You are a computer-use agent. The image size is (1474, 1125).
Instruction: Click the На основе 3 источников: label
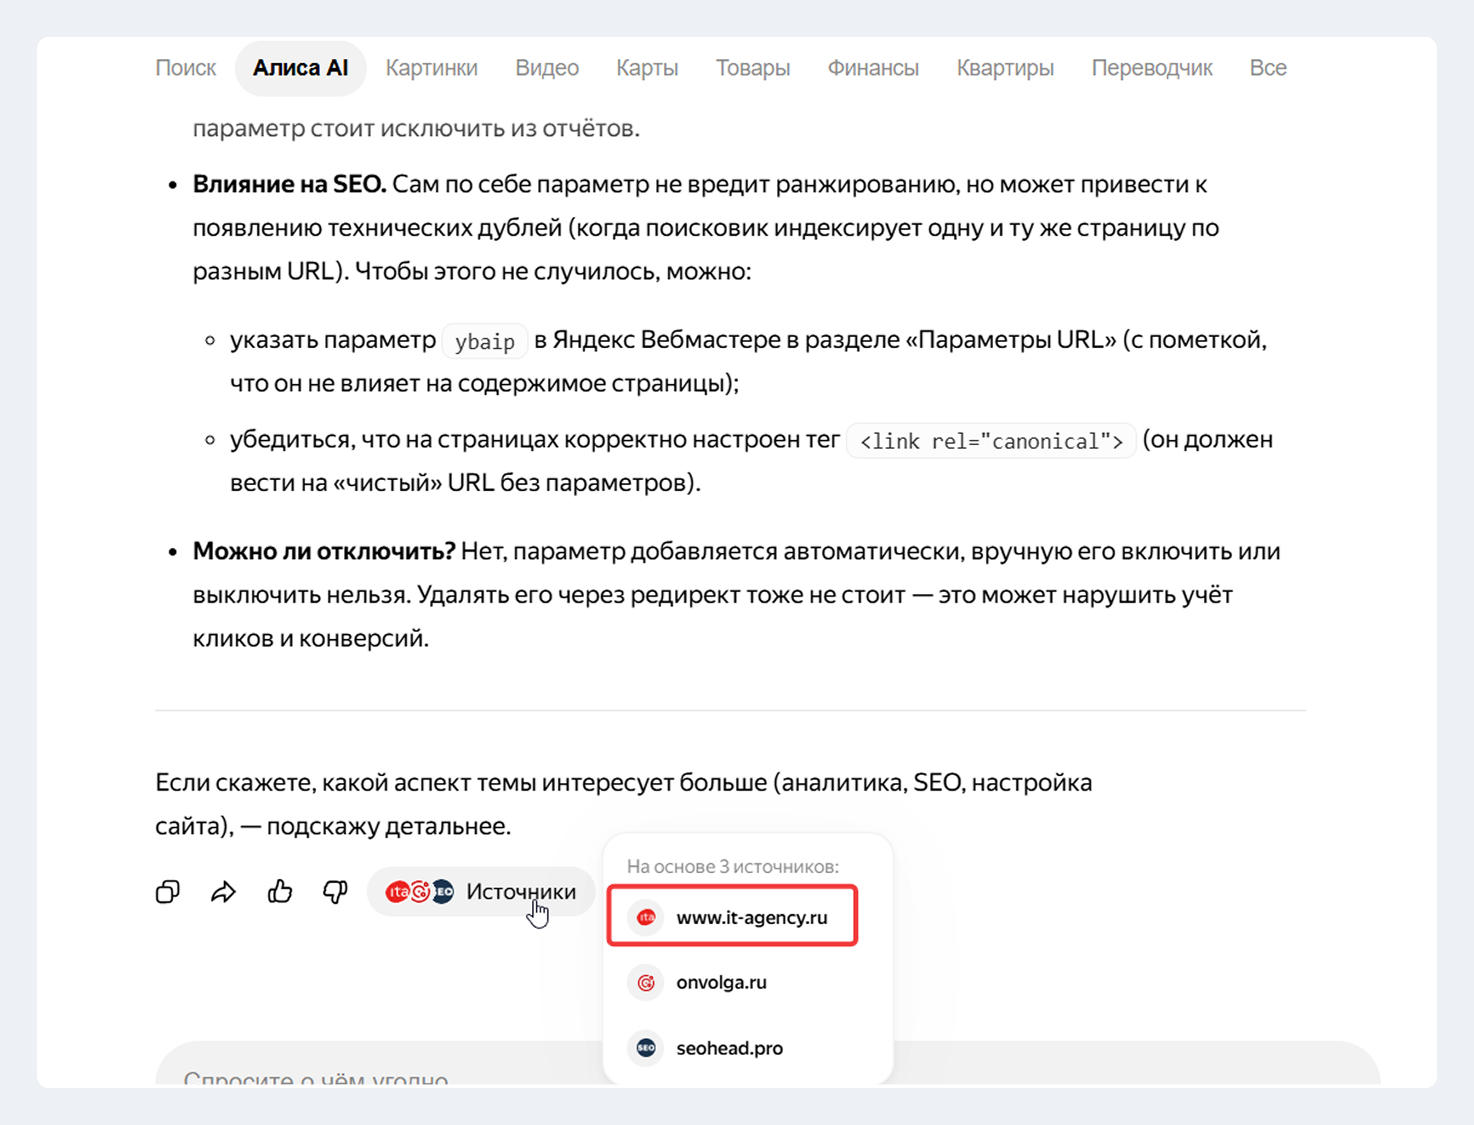[733, 866]
